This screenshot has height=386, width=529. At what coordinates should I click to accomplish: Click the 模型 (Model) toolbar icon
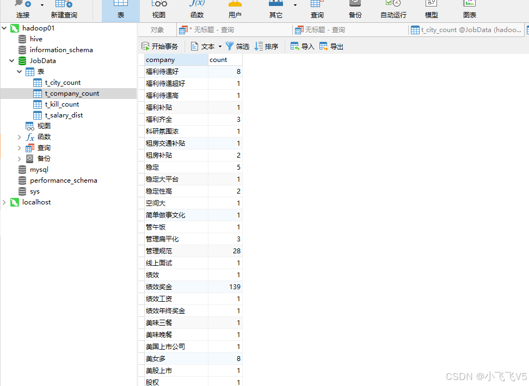(x=431, y=9)
